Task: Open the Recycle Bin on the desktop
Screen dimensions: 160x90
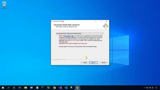Action: coord(4,5)
